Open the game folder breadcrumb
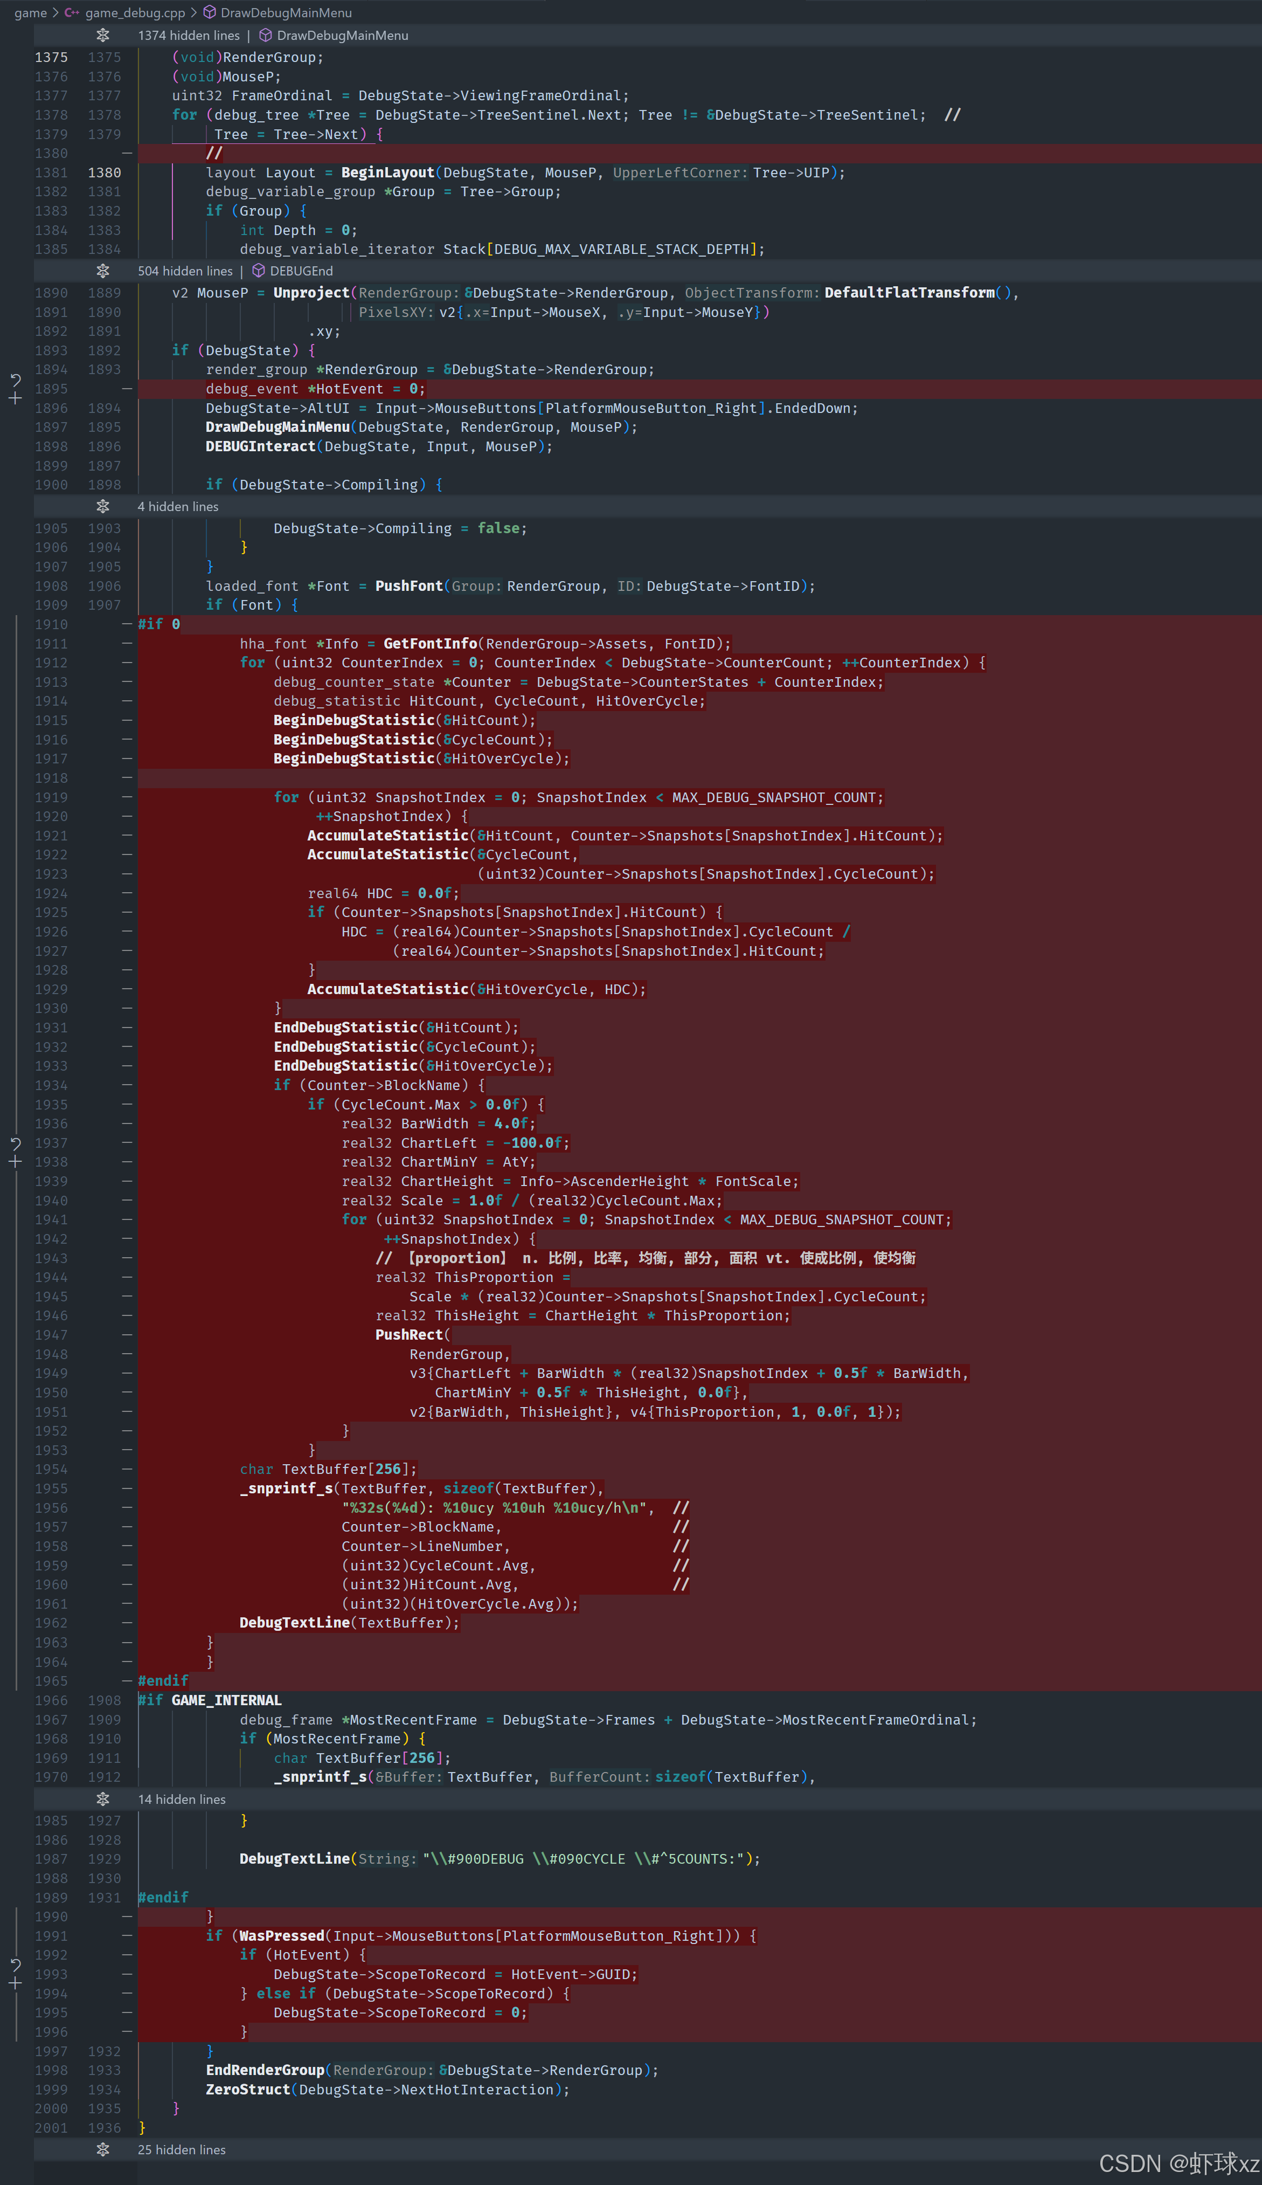Image resolution: width=1262 pixels, height=2185 pixels. click(30, 12)
